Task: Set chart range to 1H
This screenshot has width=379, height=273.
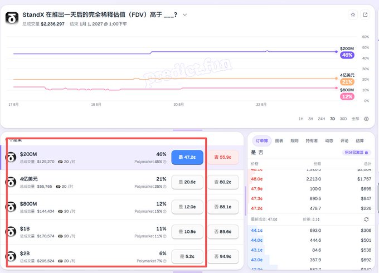Action: coord(300,119)
